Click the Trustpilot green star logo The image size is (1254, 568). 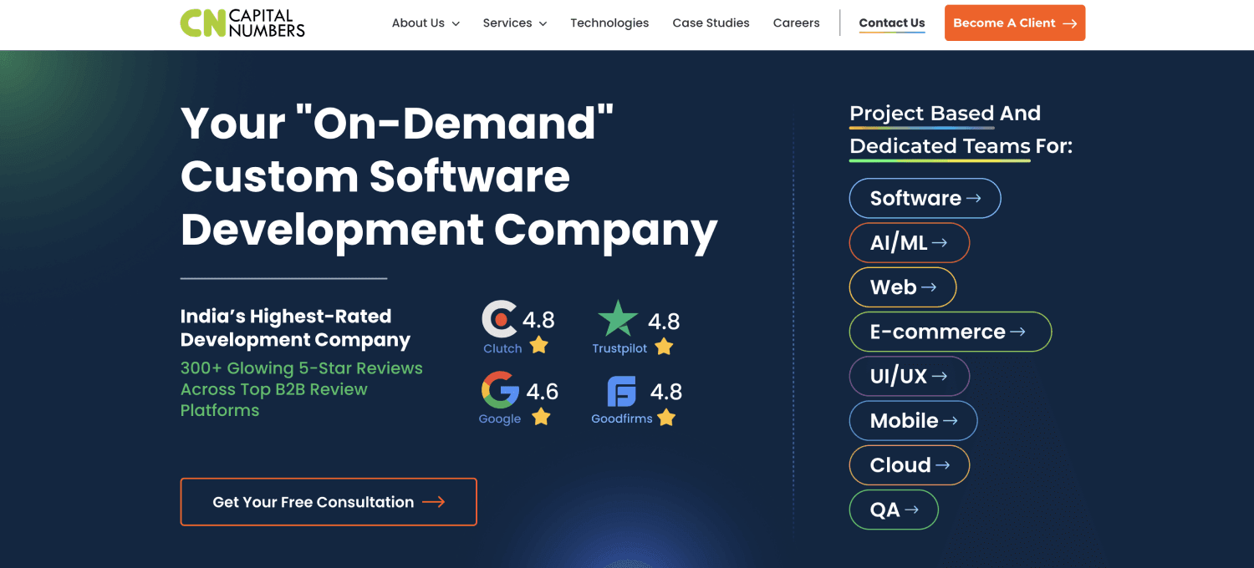[x=618, y=318]
